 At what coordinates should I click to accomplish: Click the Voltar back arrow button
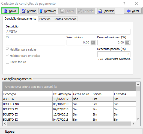coord(133,11)
